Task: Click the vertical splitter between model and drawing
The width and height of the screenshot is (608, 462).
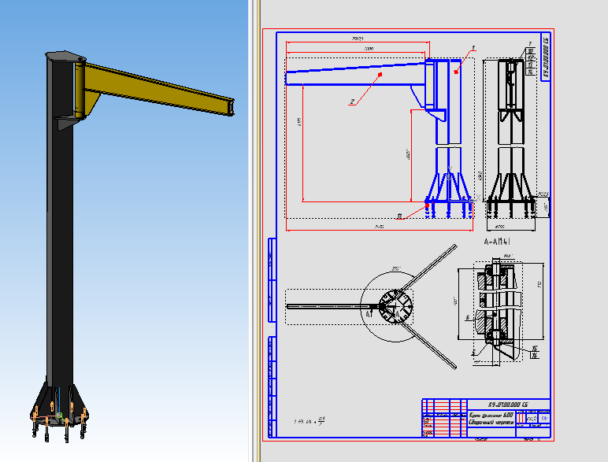Action: [255, 231]
